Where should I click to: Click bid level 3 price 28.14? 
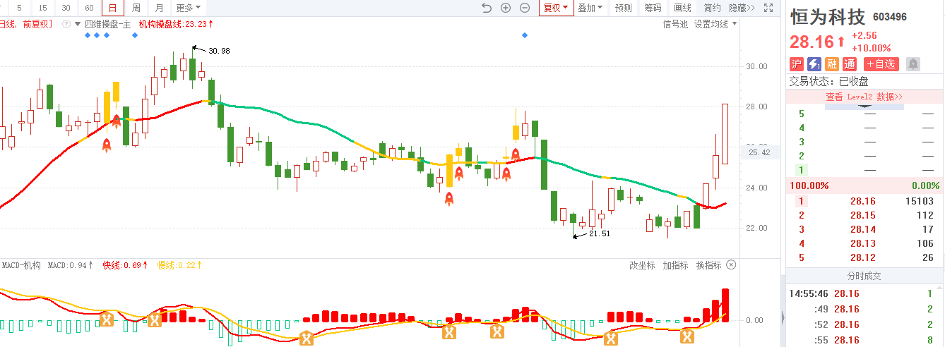point(863,229)
